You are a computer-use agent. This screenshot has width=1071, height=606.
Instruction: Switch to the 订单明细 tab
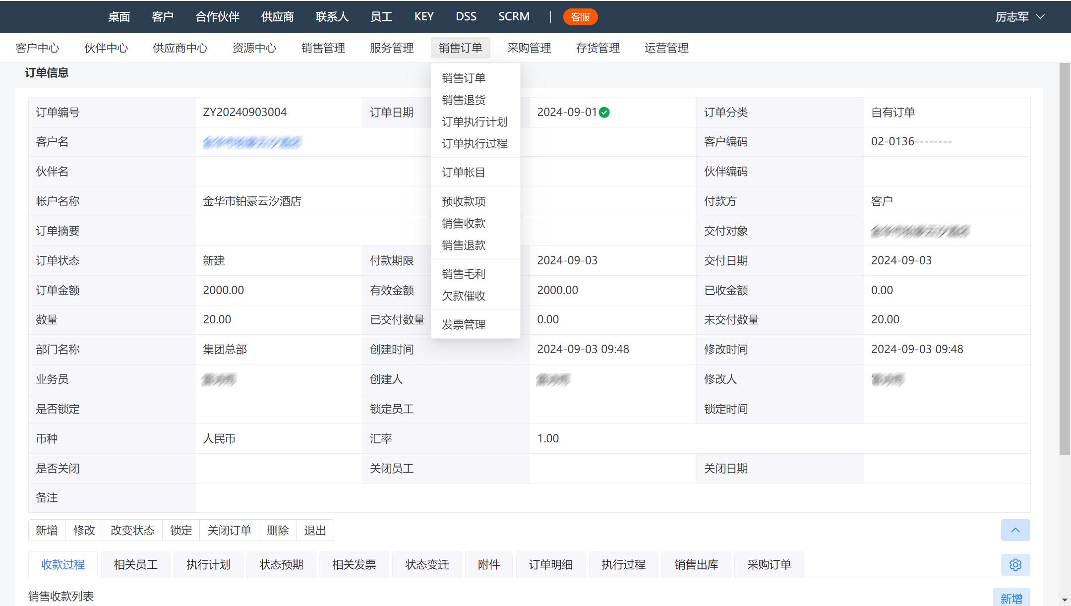pos(550,565)
